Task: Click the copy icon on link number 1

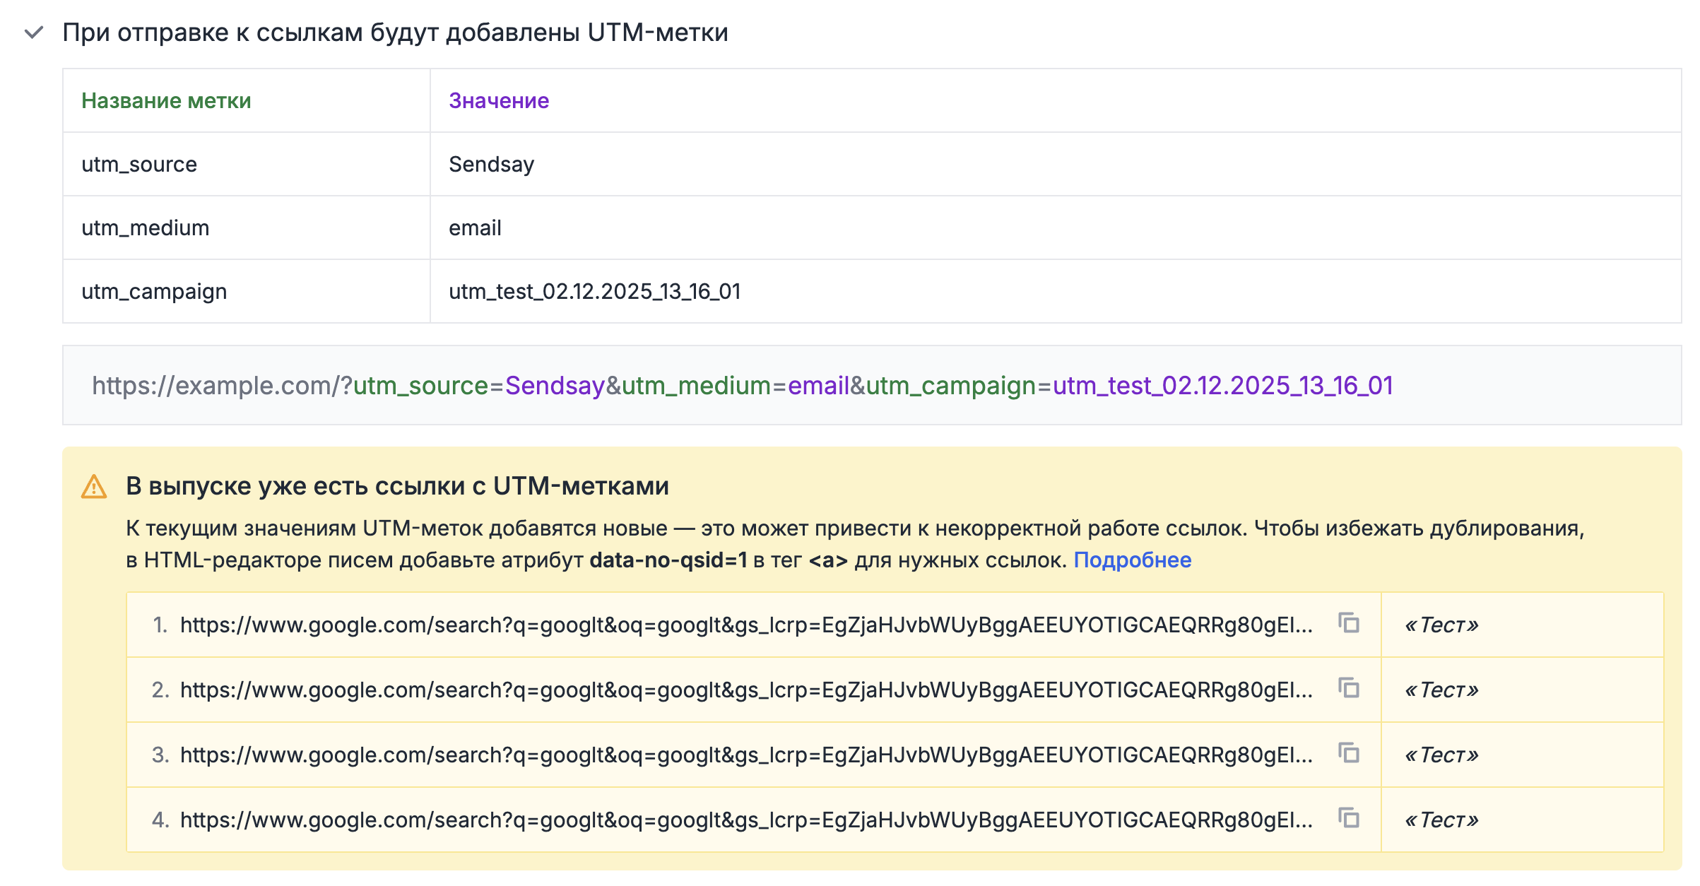Action: coord(1348,625)
